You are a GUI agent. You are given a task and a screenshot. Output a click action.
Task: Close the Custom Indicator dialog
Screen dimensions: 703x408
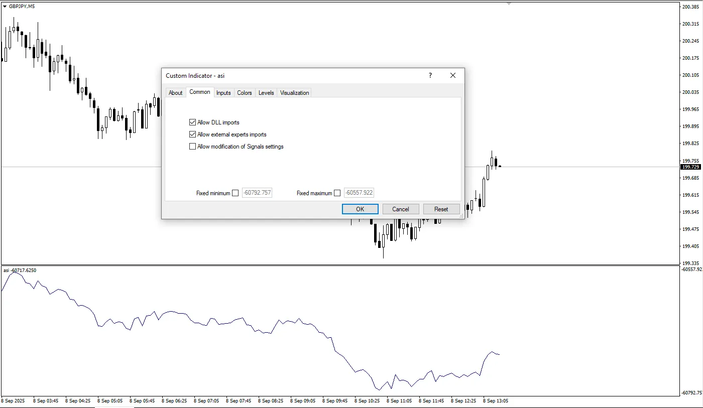(x=452, y=76)
